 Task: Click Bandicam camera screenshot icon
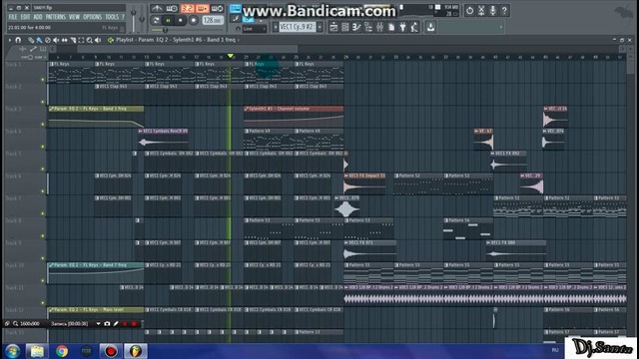(x=107, y=324)
